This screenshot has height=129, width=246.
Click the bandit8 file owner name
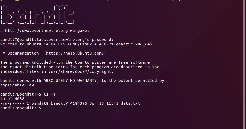[40, 103]
